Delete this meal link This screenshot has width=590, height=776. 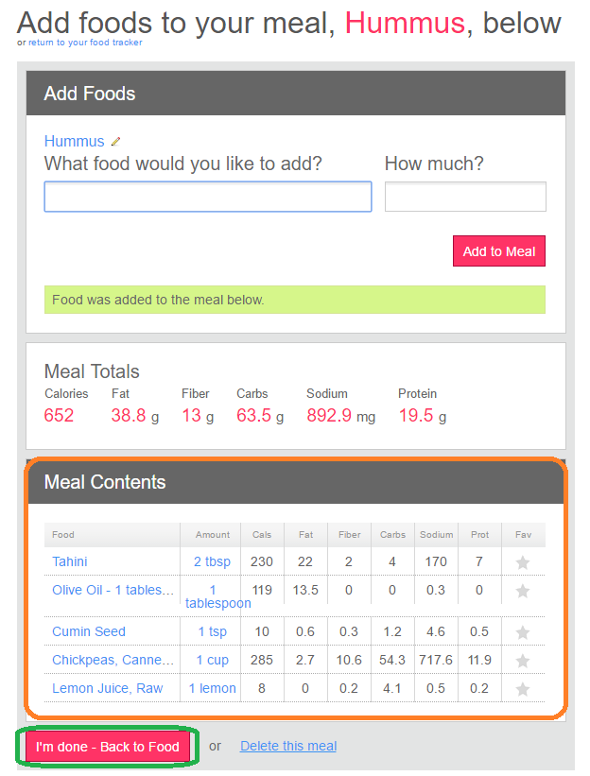pos(288,746)
